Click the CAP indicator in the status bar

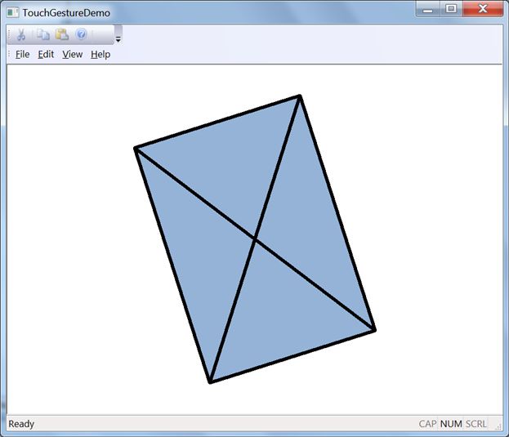click(427, 424)
